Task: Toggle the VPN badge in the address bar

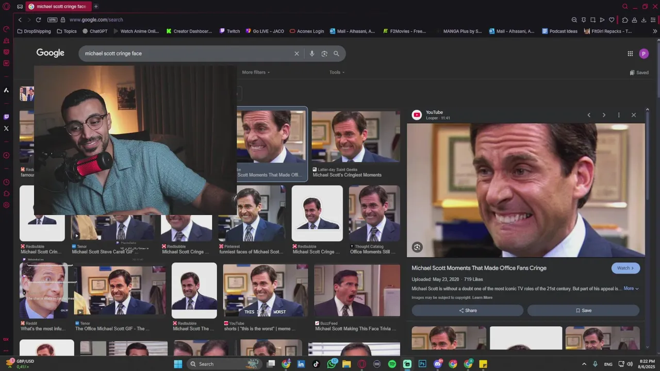Action: [x=52, y=20]
